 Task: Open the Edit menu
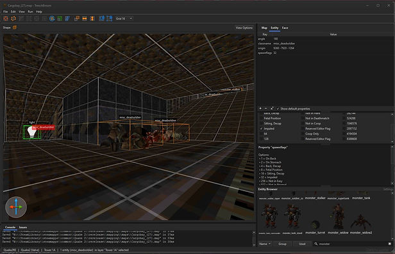(x=13, y=12)
